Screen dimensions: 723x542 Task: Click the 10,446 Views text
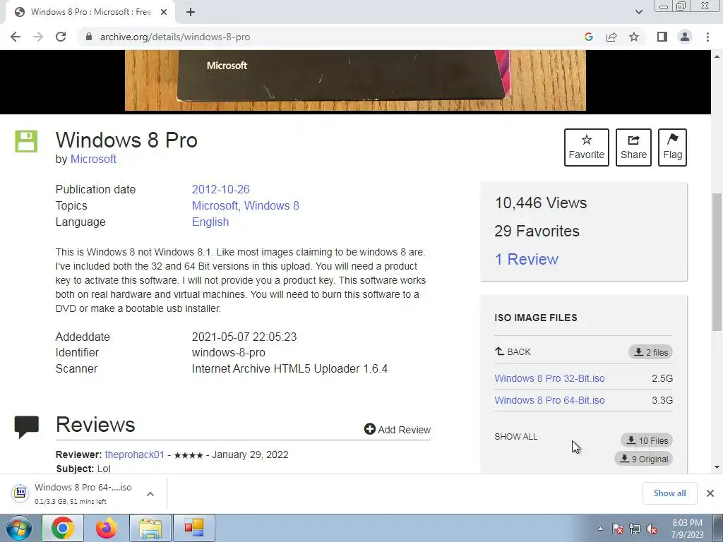[x=540, y=203]
